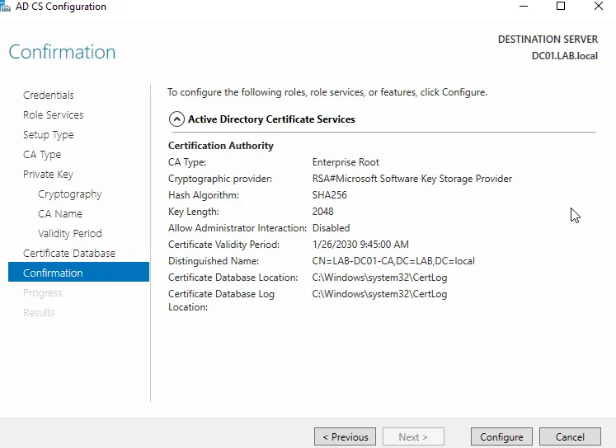Minimize the AD CS Configuration window
Screen dimensions: 616x448
point(524,7)
